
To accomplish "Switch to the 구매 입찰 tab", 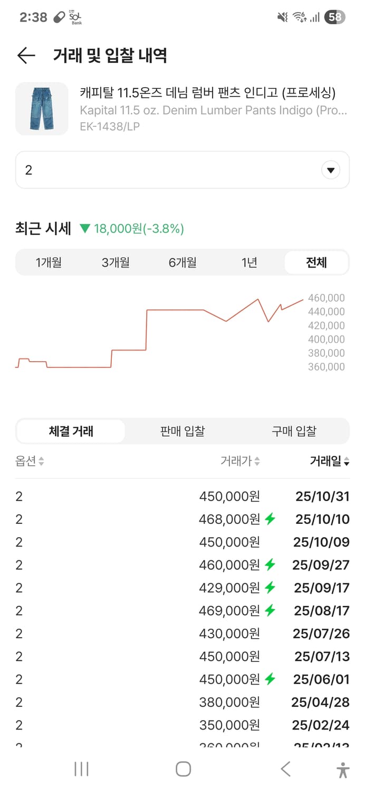I will pos(294,431).
